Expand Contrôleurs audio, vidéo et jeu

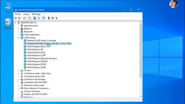[18, 73]
